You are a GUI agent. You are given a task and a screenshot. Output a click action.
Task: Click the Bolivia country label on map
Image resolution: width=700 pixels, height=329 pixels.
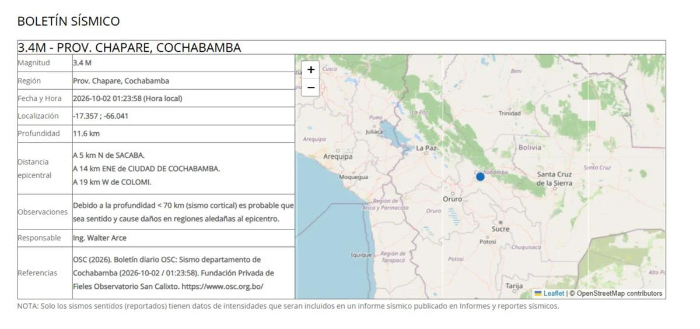530,147
